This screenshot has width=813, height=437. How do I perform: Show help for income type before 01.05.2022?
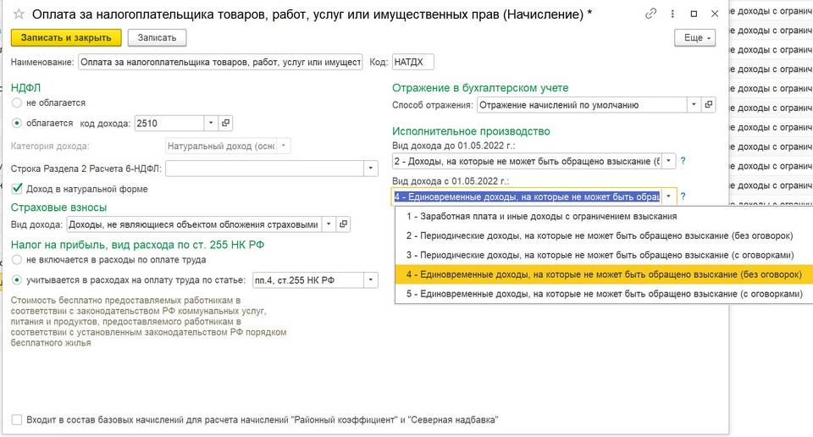(683, 161)
